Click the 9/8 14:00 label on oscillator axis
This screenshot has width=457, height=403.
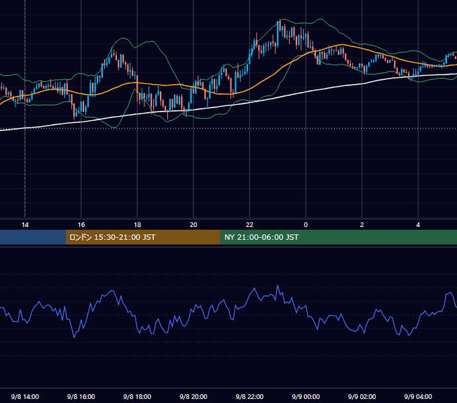[25, 396]
